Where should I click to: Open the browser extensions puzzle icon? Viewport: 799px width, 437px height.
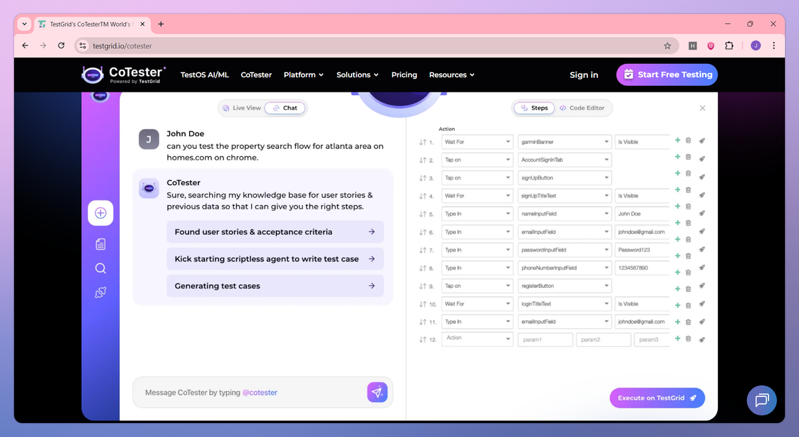pos(729,46)
